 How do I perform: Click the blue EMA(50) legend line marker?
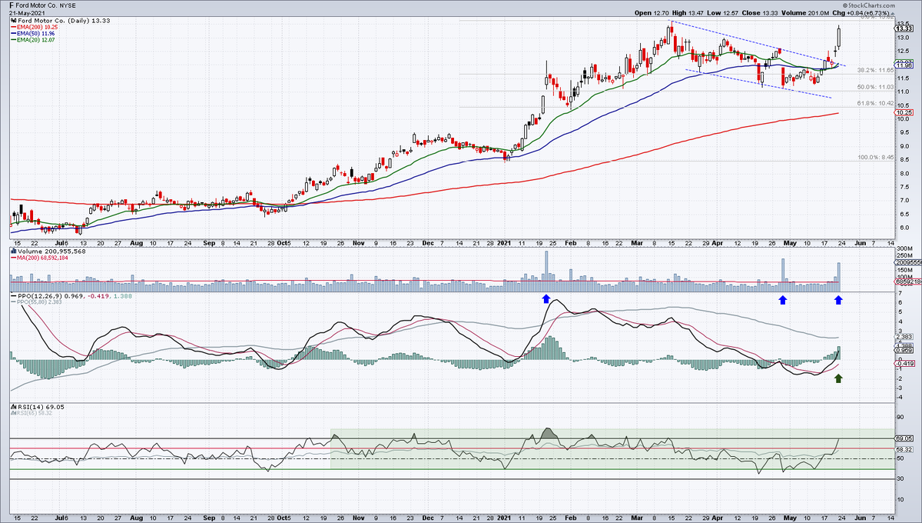pos(14,34)
